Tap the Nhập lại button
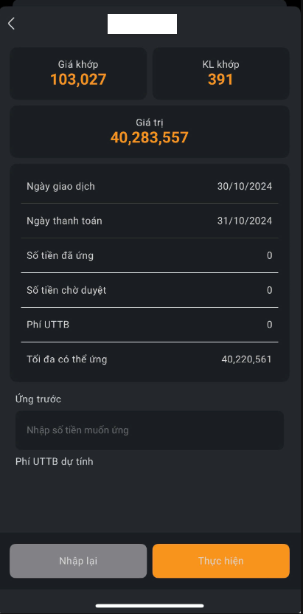 78,561
